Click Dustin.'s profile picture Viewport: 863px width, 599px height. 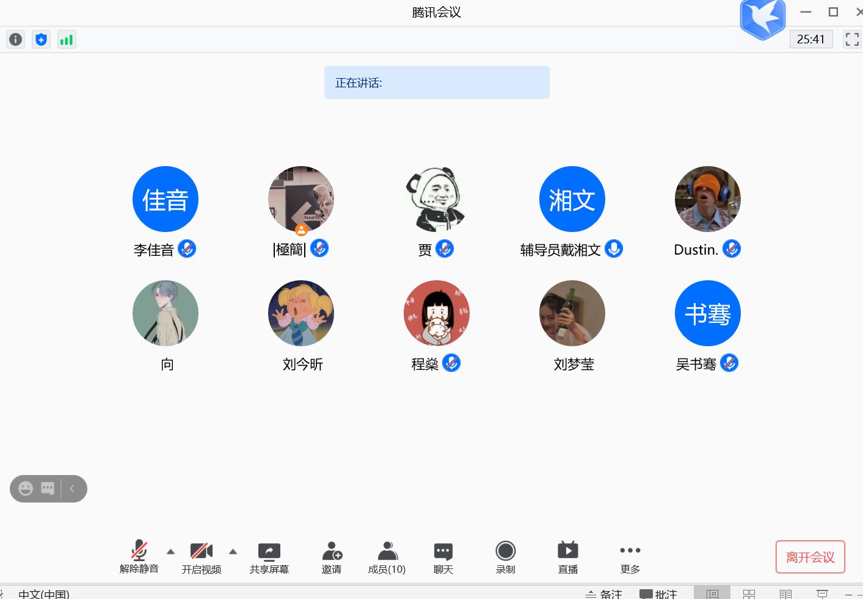pyautogui.click(x=707, y=199)
